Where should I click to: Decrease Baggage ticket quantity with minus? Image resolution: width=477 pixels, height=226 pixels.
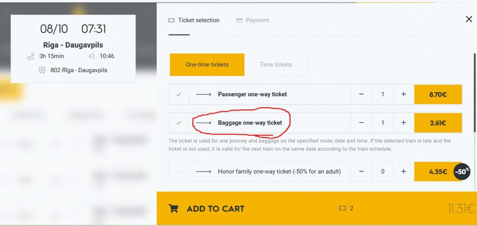click(x=361, y=123)
